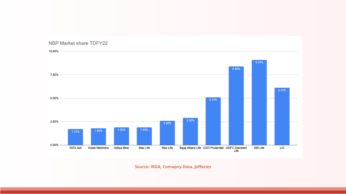This screenshot has width=346, height=194.
Task: Click the Aditya Birla axis label
Action: [121, 148]
